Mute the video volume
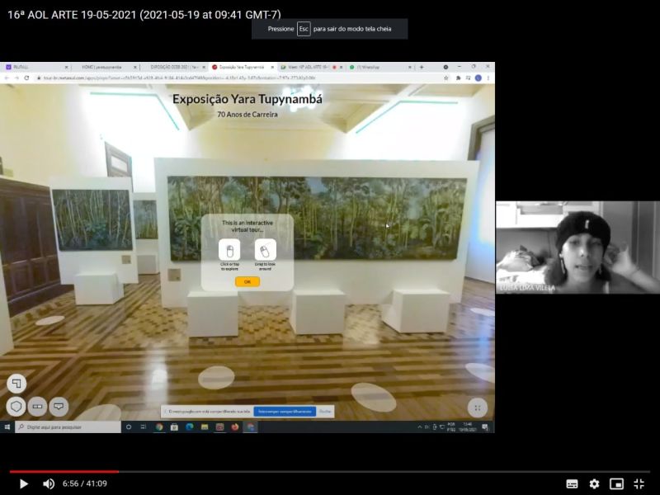660x495 pixels. pos(48,483)
